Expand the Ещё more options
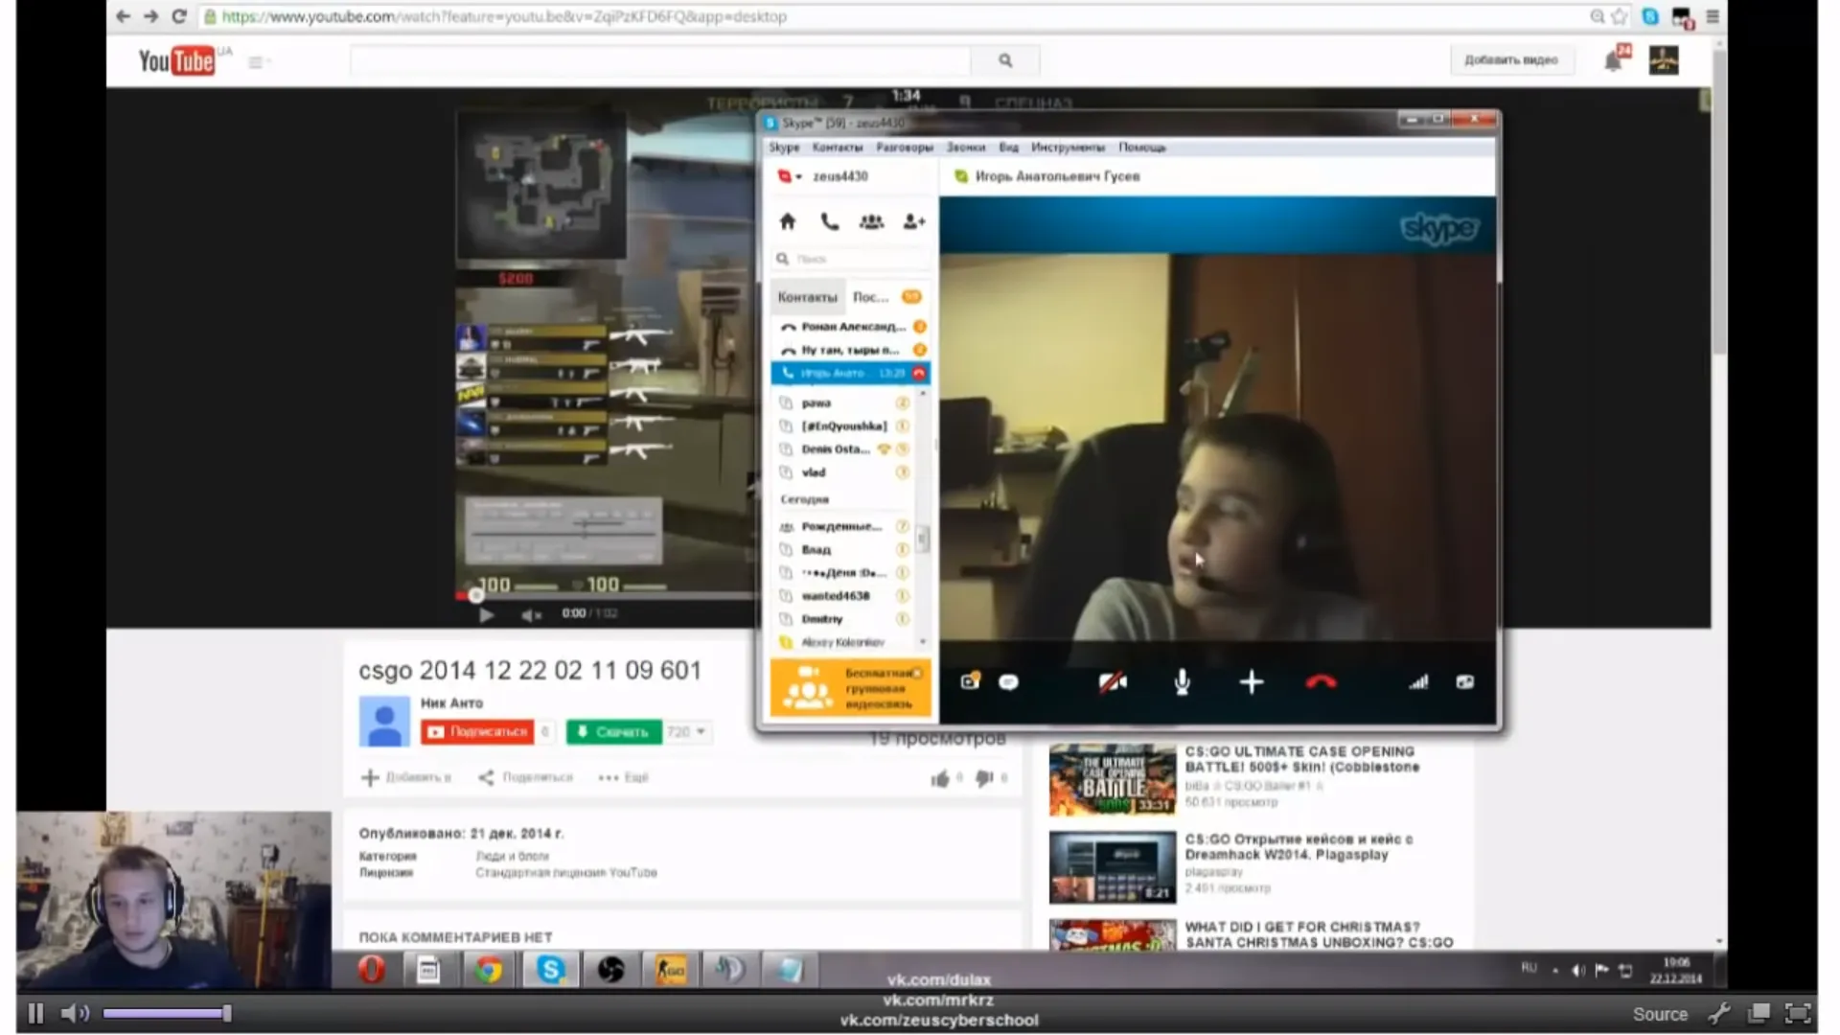This screenshot has width=1840, height=1035. click(624, 777)
